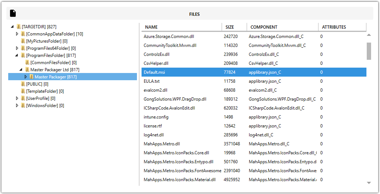Select the MahApps.Metro.IconPacks.Entypo.dll file name

(x=179, y=162)
